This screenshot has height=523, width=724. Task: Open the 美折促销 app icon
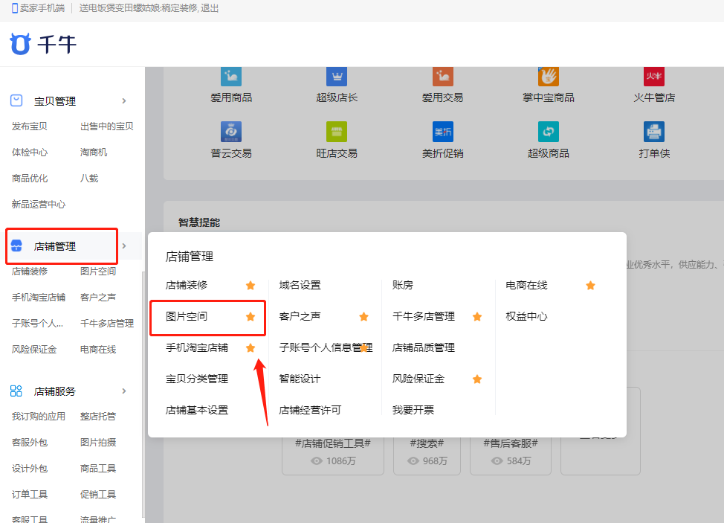(x=442, y=132)
